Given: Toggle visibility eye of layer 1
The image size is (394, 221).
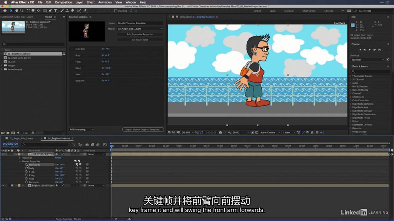Looking at the screenshot, I should pos(3,154).
